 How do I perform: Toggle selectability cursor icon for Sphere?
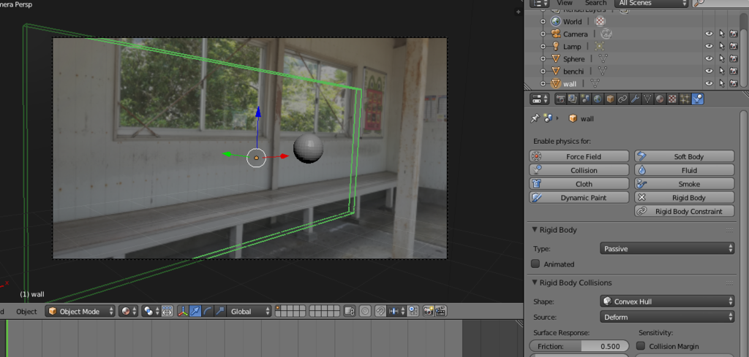pyautogui.click(x=722, y=58)
